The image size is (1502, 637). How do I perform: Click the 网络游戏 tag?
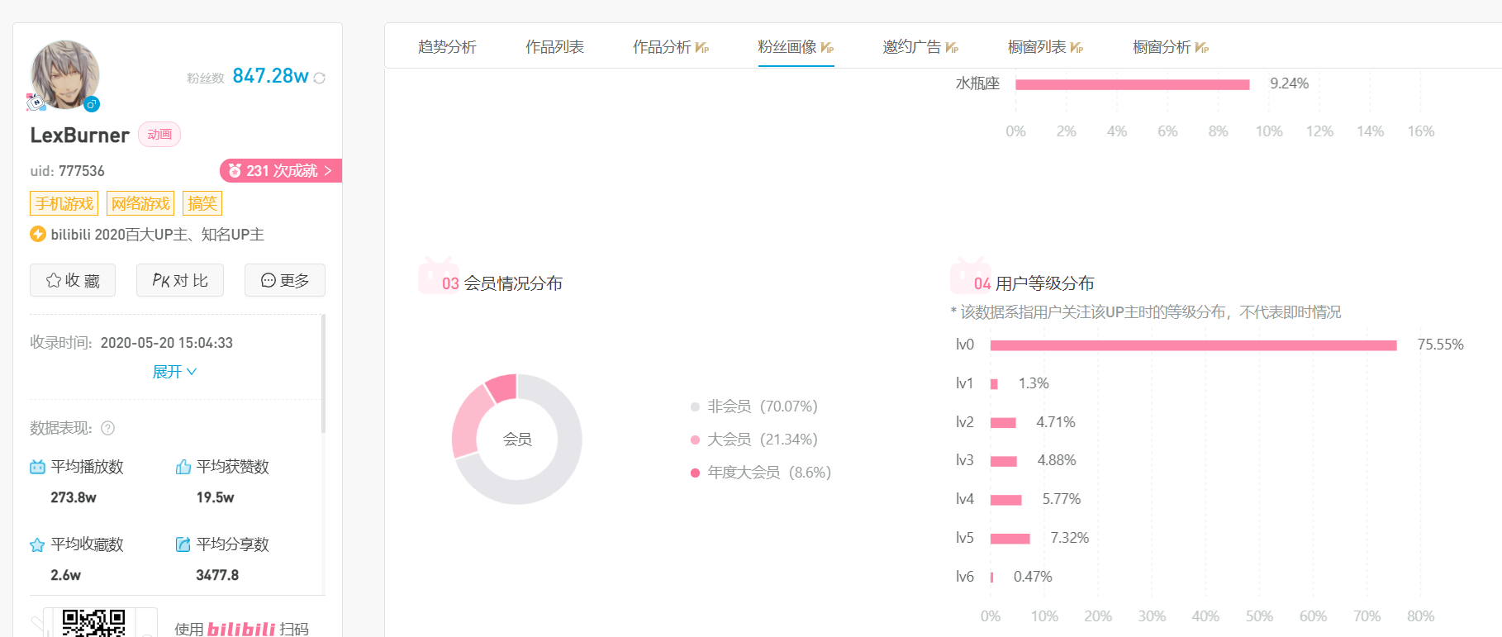tap(140, 203)
